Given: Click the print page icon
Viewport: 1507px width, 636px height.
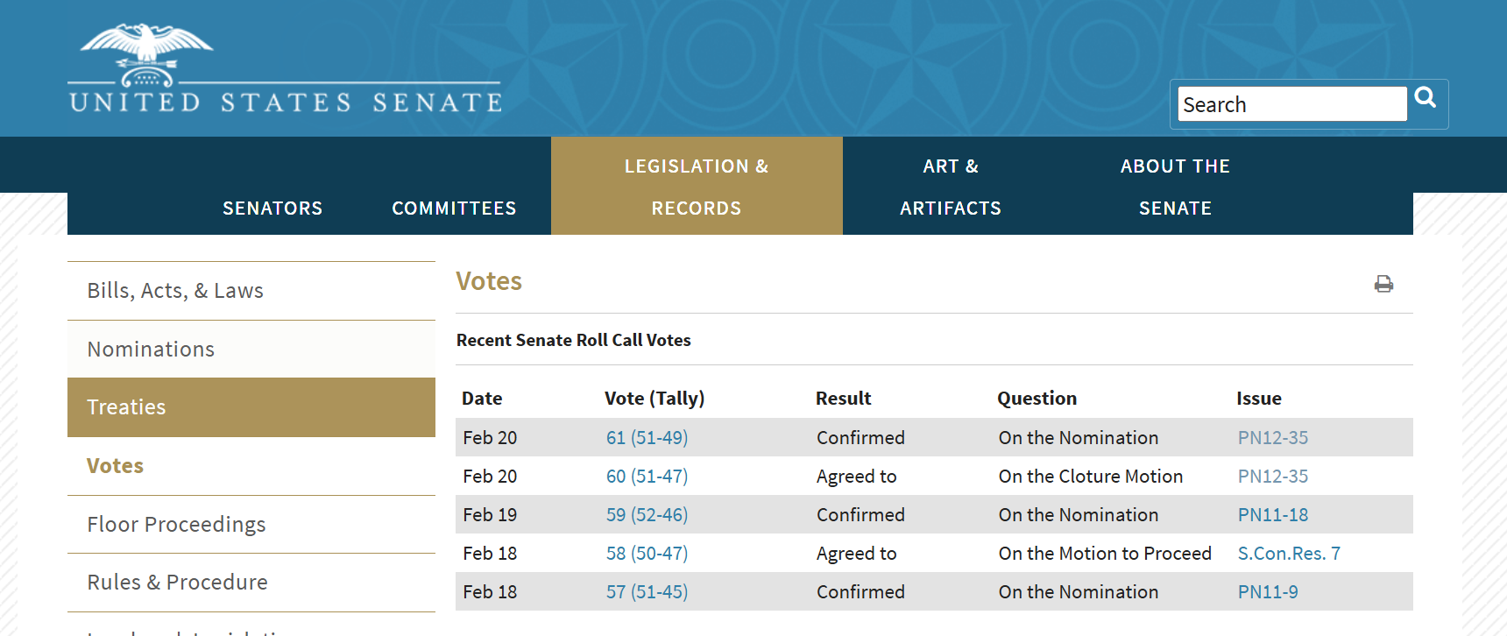Looking at the screenshot, I should pyautogui.click(x=1383, y=284).
